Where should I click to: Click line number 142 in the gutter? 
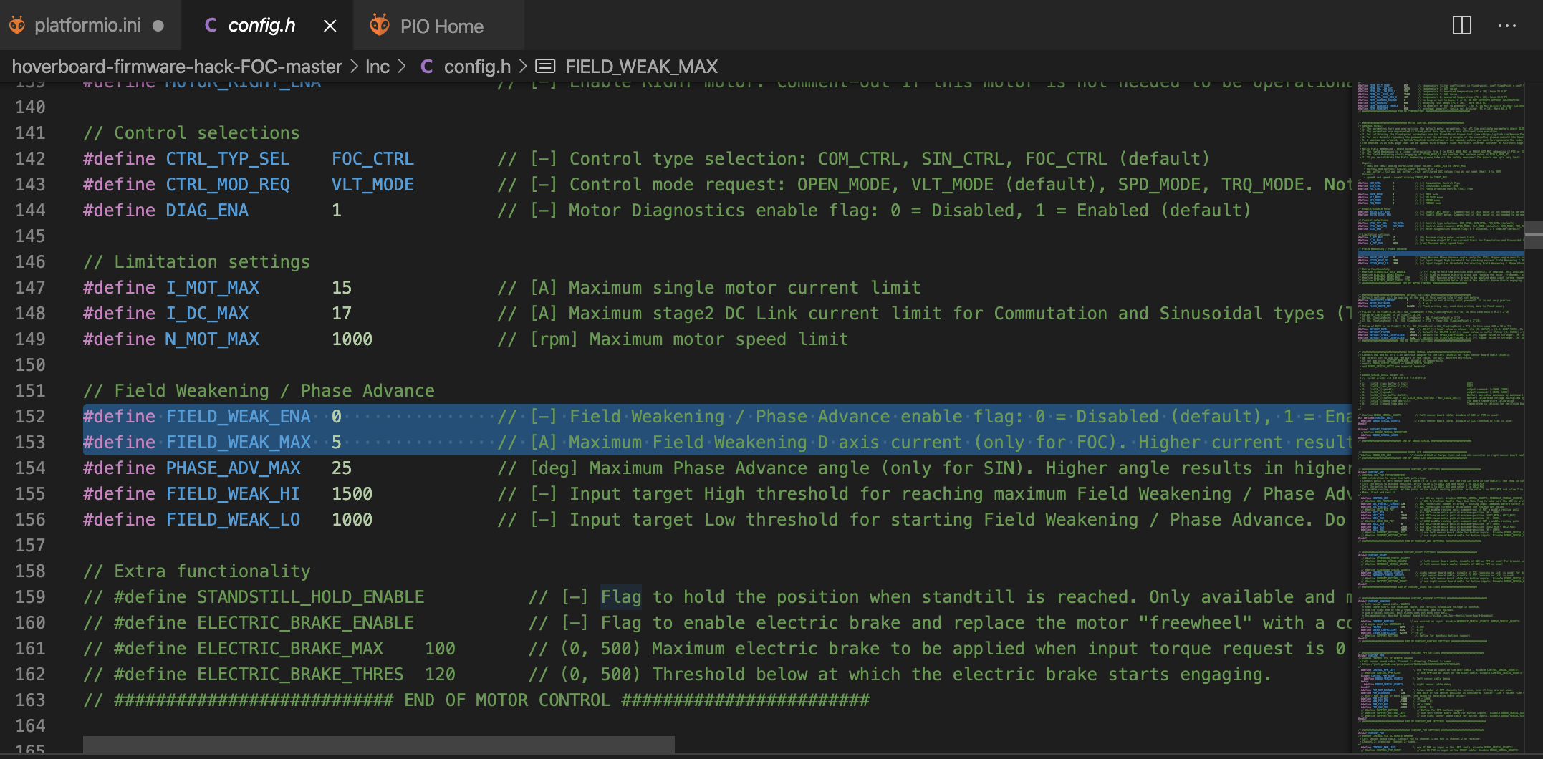click(31, 159)
